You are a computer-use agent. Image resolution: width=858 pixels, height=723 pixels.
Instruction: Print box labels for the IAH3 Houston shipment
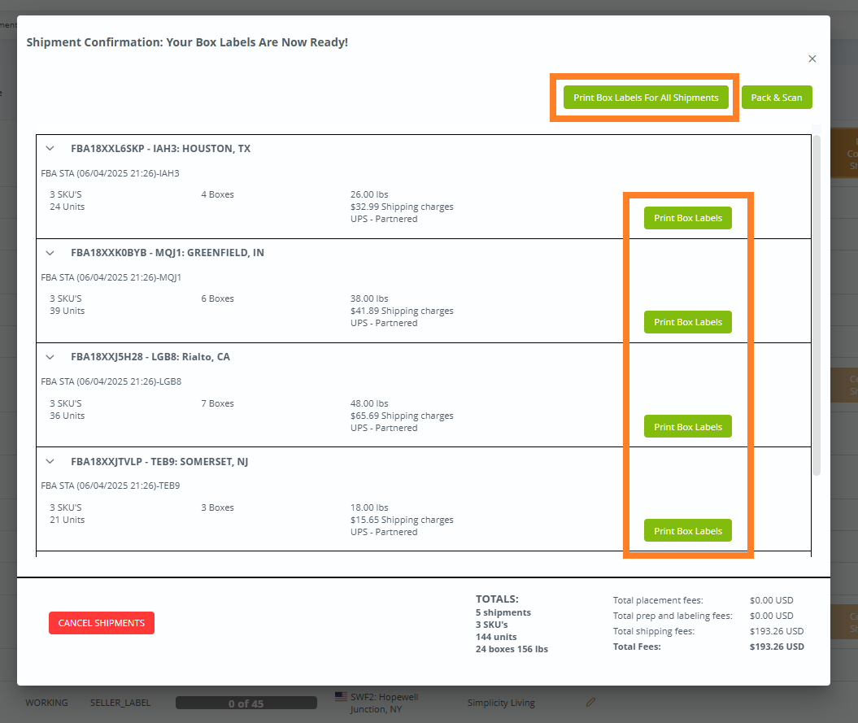687,217
